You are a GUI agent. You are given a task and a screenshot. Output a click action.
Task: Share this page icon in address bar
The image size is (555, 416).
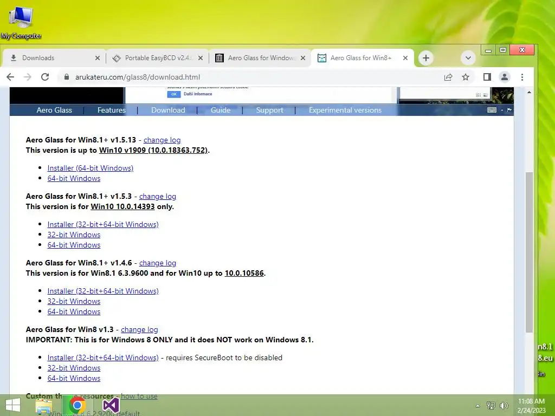(448, 77)
